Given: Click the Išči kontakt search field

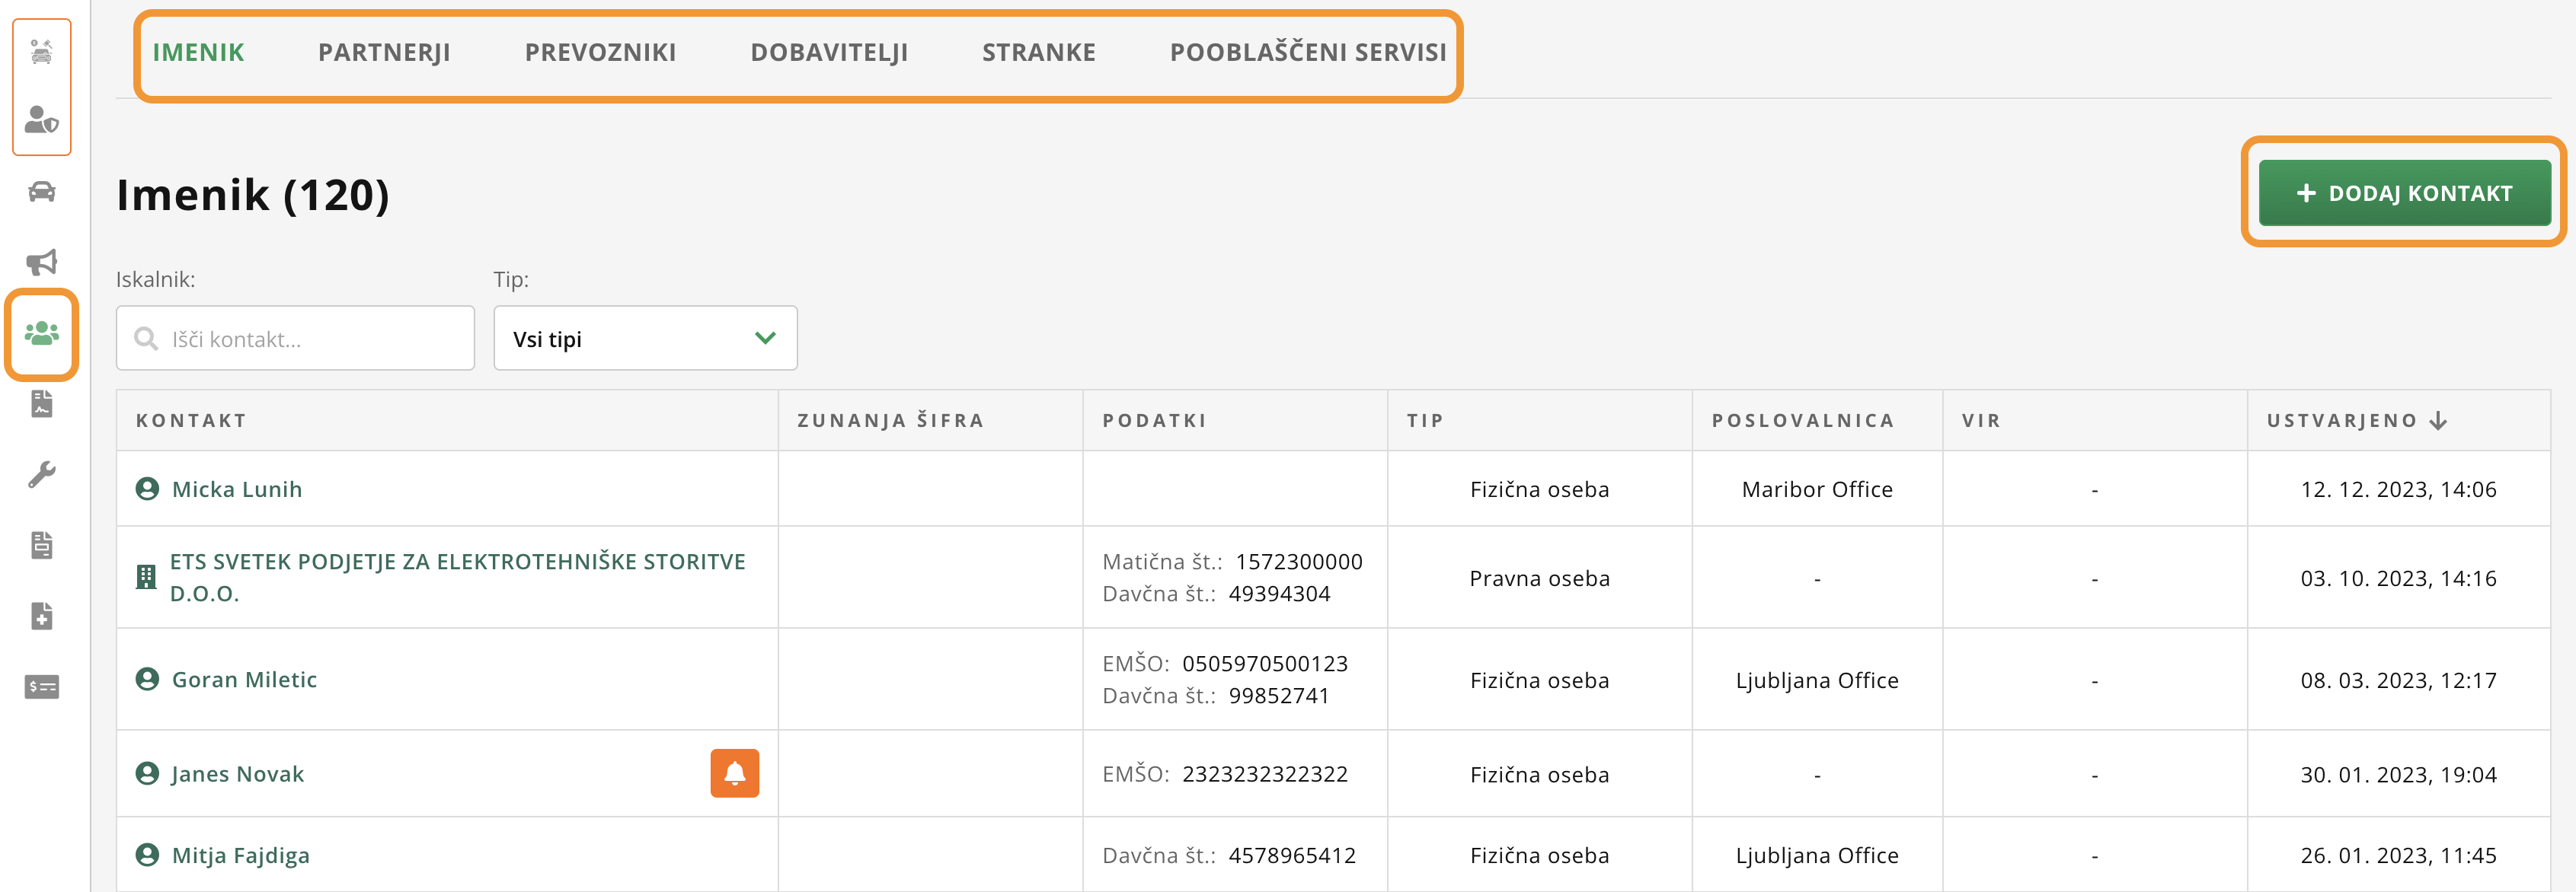Looking at the screenshot, I should (x=310, y=339).
